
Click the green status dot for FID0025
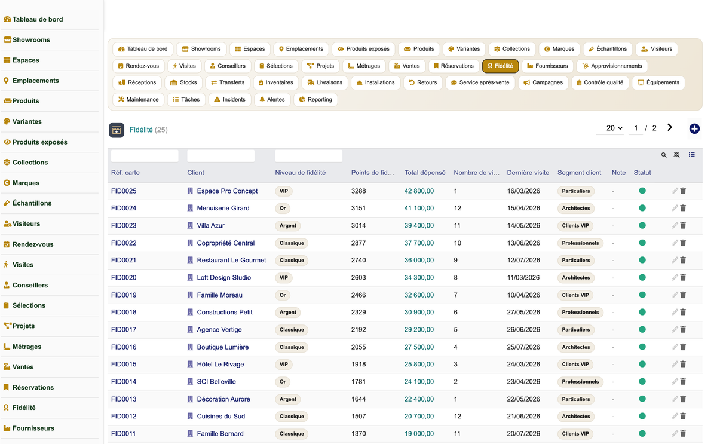click(x=642, y=191)
